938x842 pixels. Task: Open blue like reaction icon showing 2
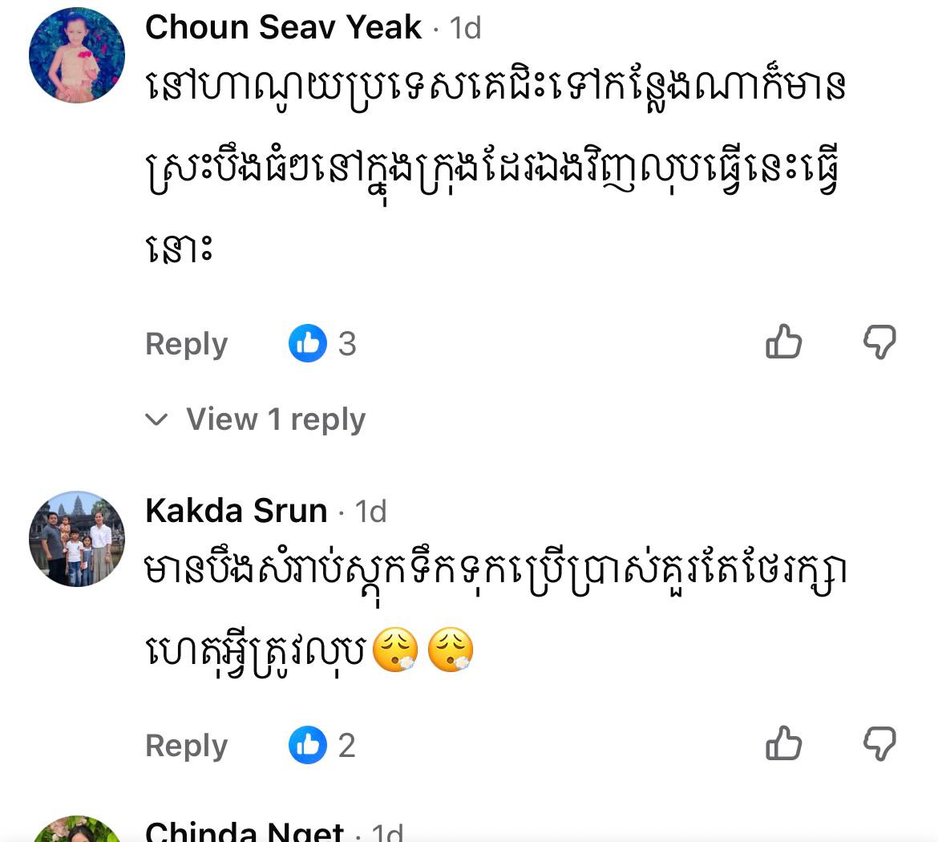[308, 744]
